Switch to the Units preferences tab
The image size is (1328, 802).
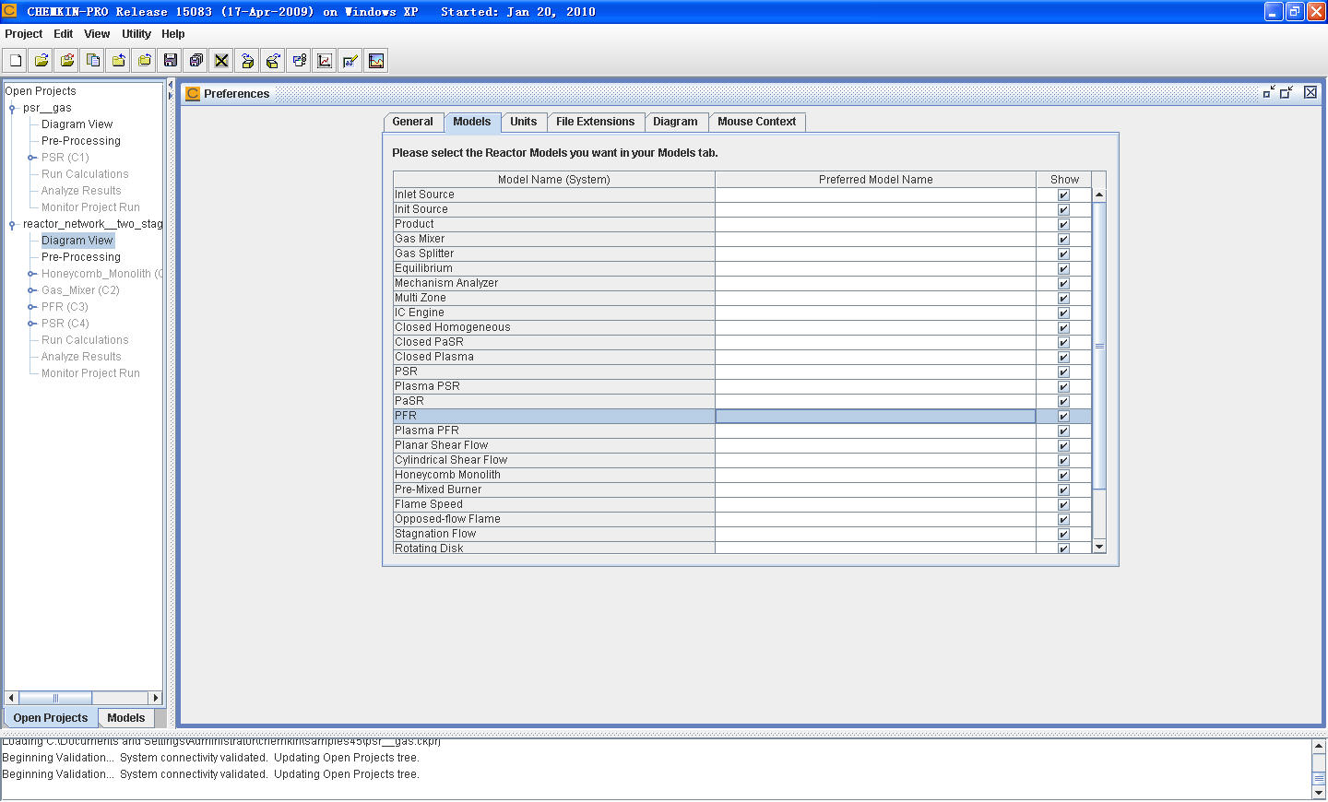pyautogui.click(x=523, y=122)
